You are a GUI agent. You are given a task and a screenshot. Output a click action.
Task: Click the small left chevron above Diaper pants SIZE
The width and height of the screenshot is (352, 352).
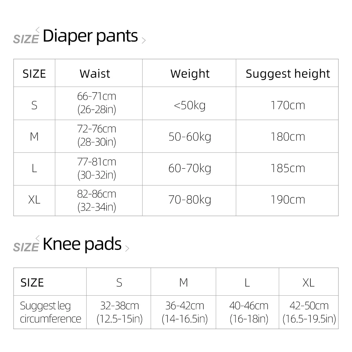(38, 30)
